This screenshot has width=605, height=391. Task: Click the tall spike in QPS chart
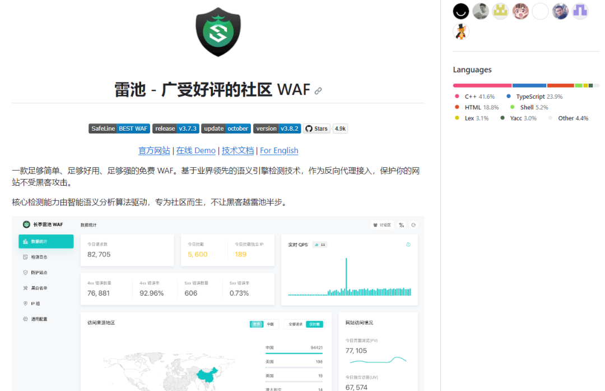pos(346,277)
